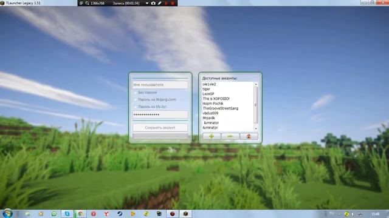Pause recording with red pause icon

[166, 3]
